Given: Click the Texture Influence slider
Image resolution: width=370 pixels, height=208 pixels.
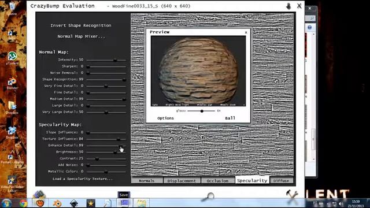Looking at the screenshot, I should pos(106,139).
